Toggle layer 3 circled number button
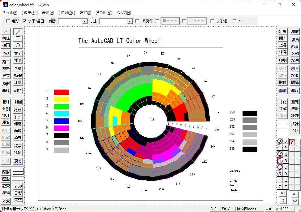 [280, 161]
